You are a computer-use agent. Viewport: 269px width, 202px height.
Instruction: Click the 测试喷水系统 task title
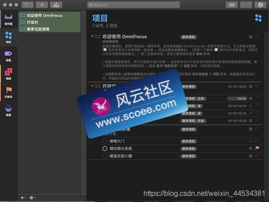[121, 149]
